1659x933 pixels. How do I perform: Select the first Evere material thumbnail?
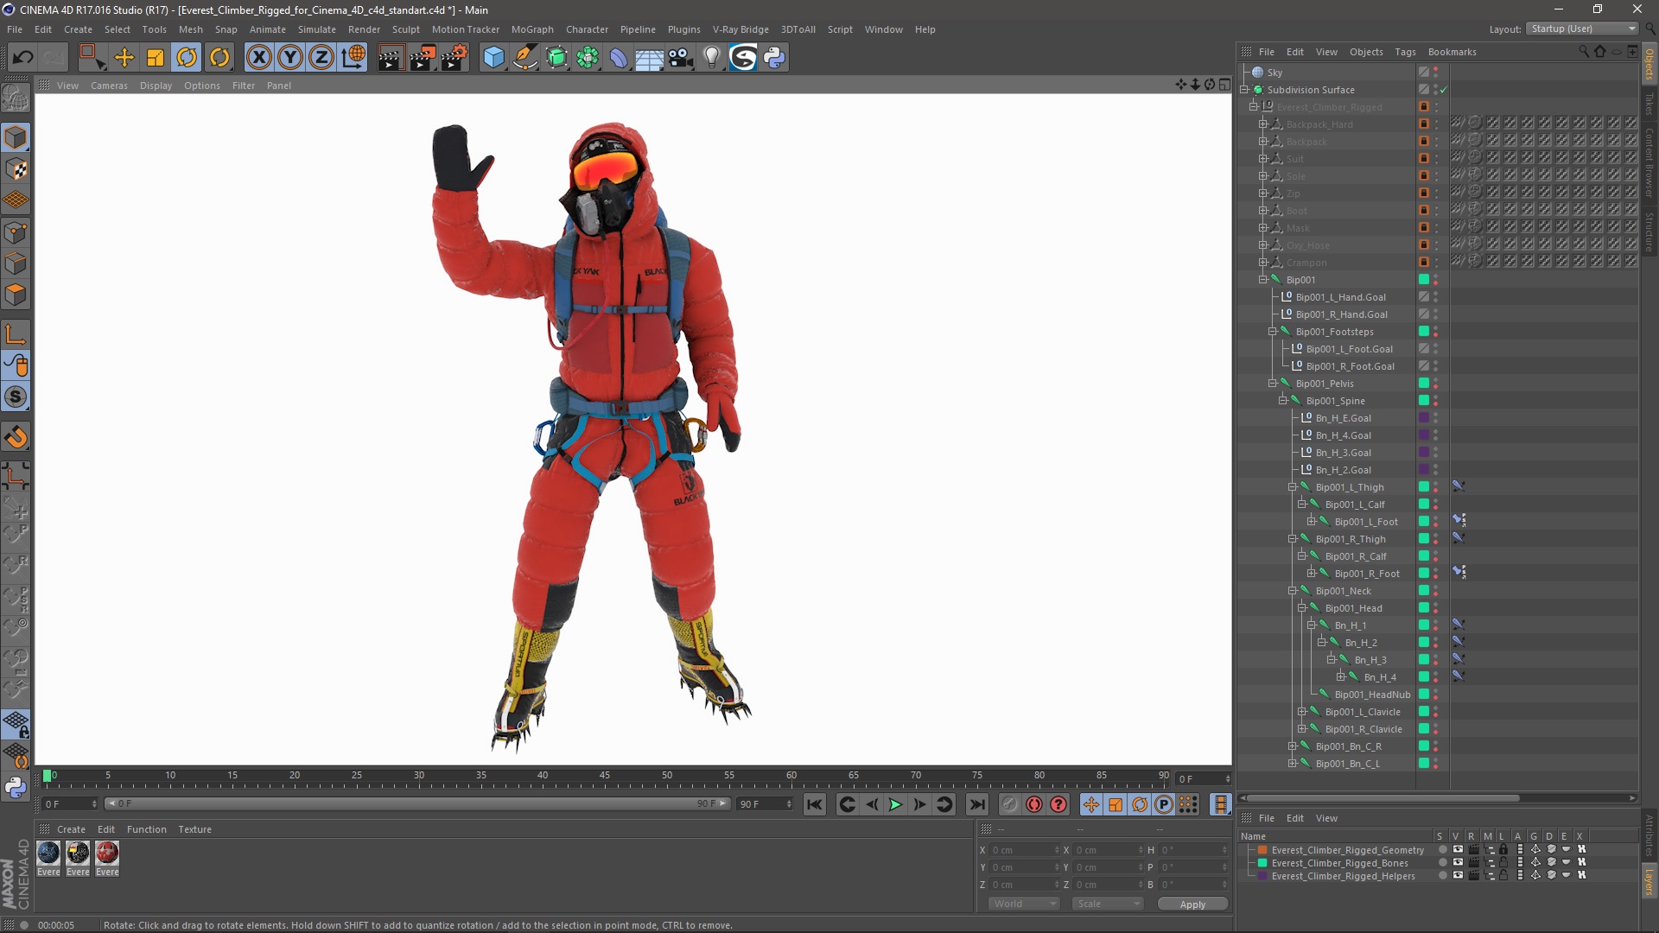(x=48, y=854)
